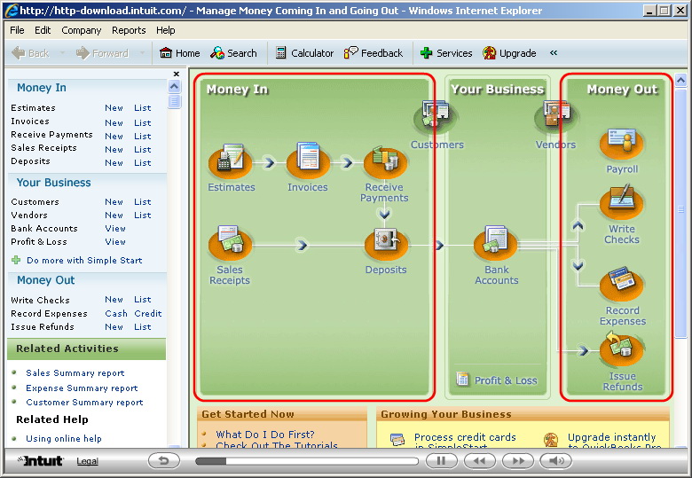Open Forward history dropdown arrow
Viewport: 692px width, 478px height.
coord(142,53)
